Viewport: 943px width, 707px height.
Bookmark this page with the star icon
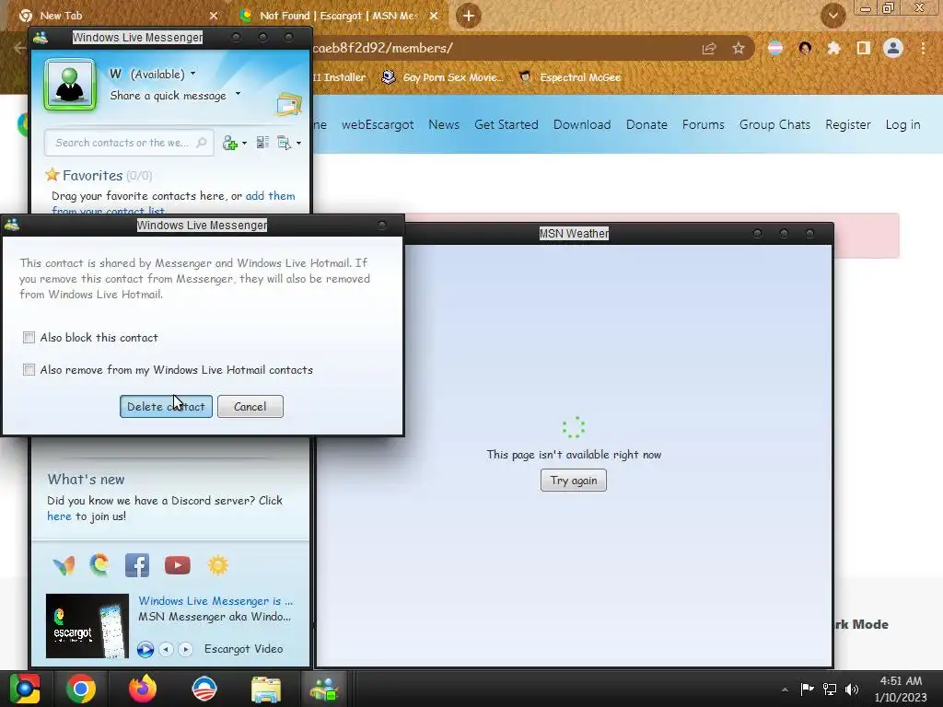(x=739, y=49)
